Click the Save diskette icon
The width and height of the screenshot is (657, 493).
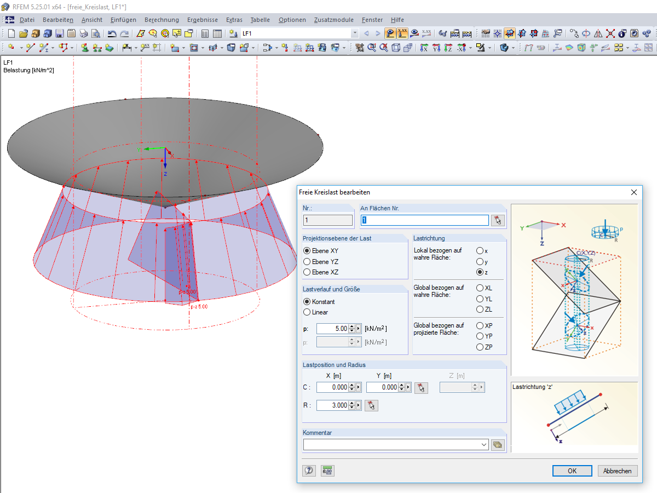59,33
